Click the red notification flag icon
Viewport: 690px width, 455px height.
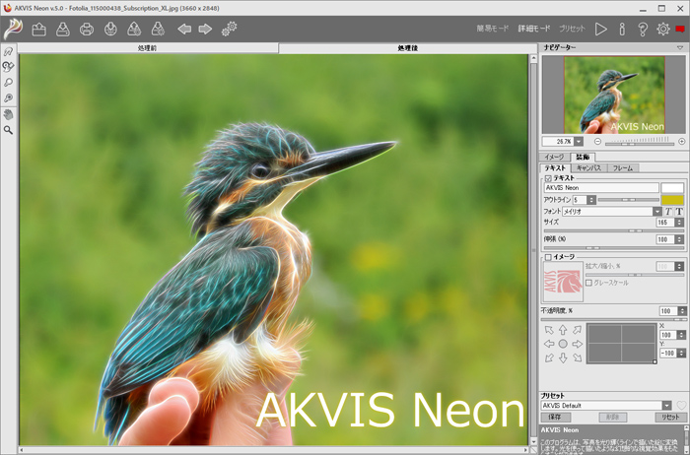680,29
